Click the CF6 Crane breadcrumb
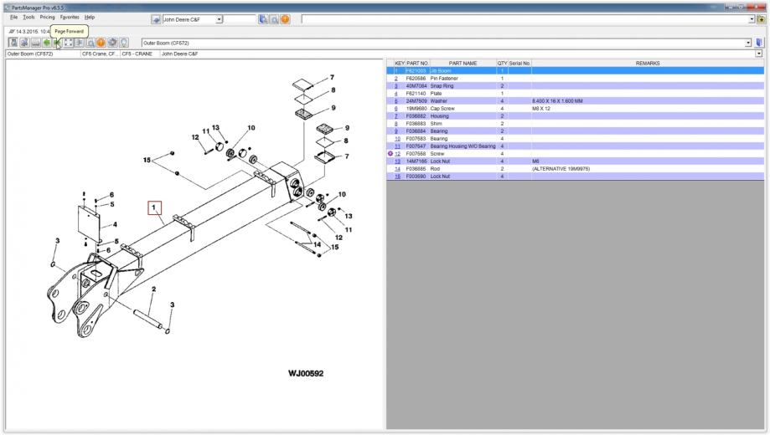Screen dimensions: 770x435 (99, 54)
